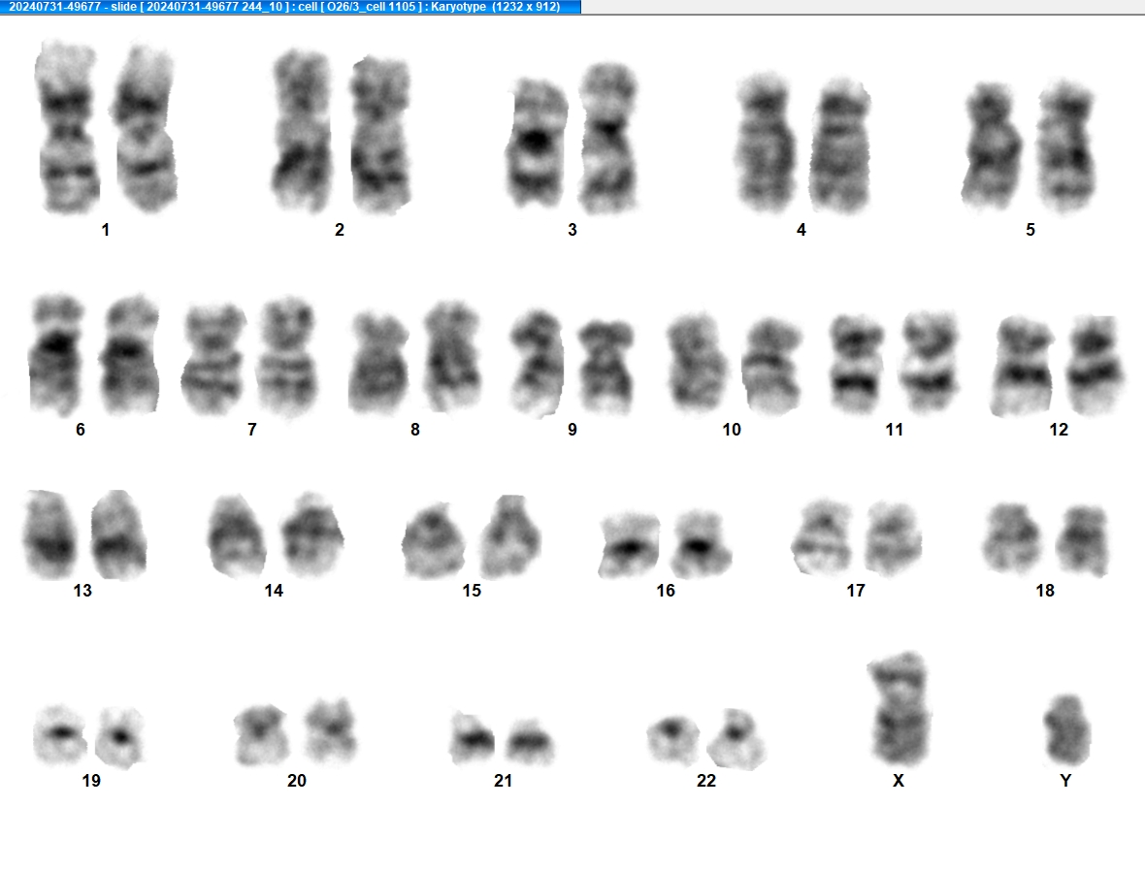Screen dimensions: 1145x871
Task: Select the right chromosome 10 image
Action: coord(773,367)
